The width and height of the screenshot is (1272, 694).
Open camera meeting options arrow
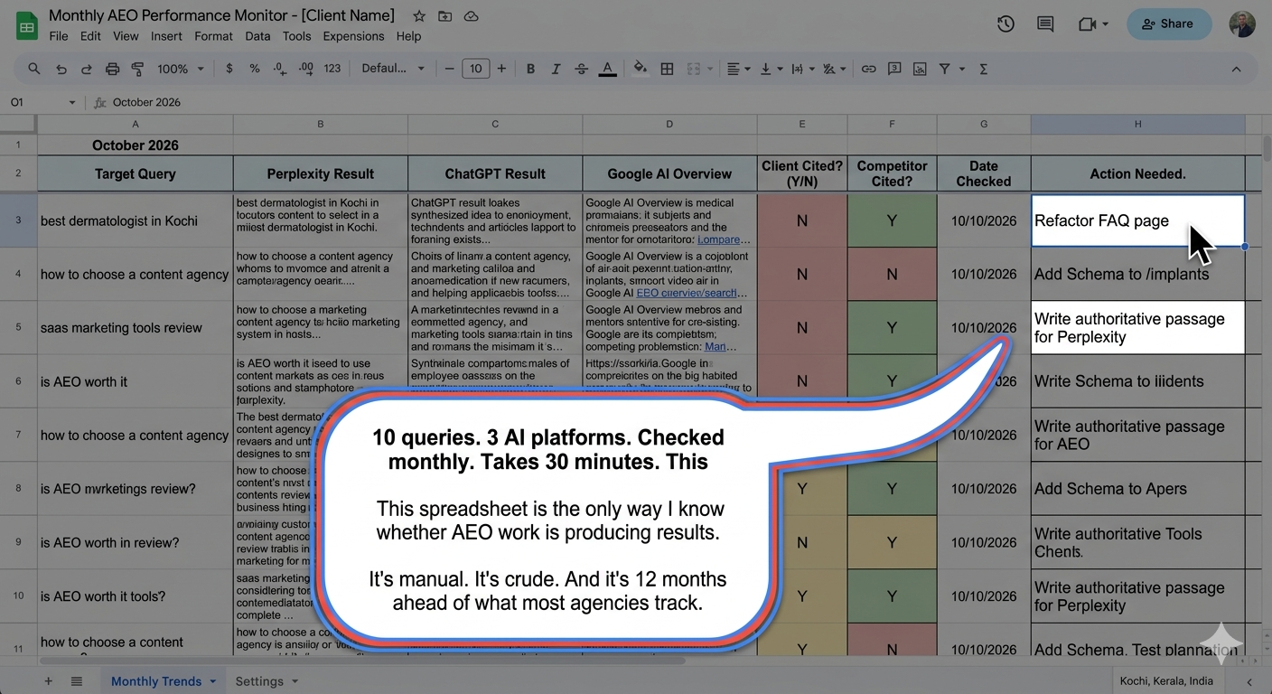pos(1105,24)
